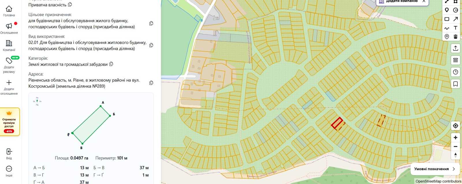Image resolution: width=462 pixels, height=184 pixels.
Task: Click Вхід login icon
Action: [9, 154]
